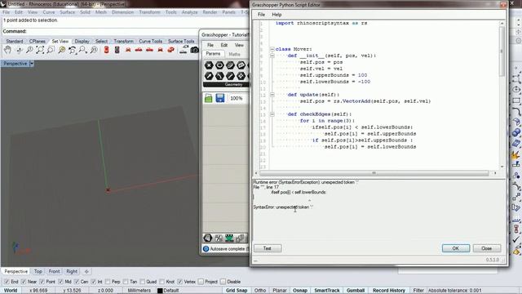Collapse the update method code fold

272,95
